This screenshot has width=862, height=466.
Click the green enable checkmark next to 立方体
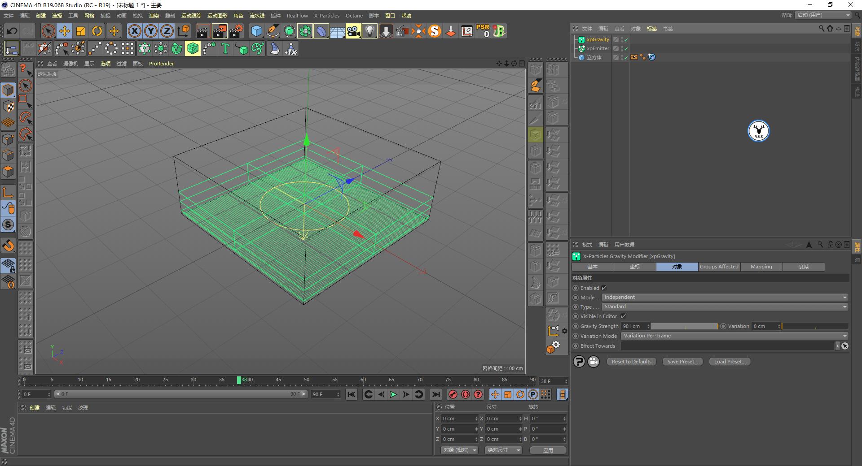(x=626, y=57)
